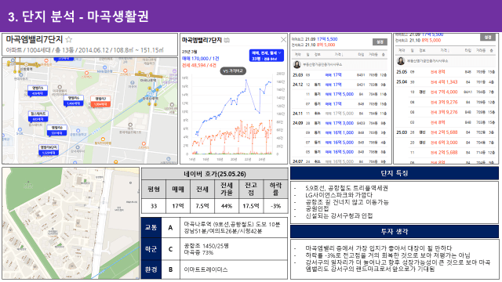502x282 pixels.
Task: Click 설정 button above the 매매 list
Action: (380, 42)
